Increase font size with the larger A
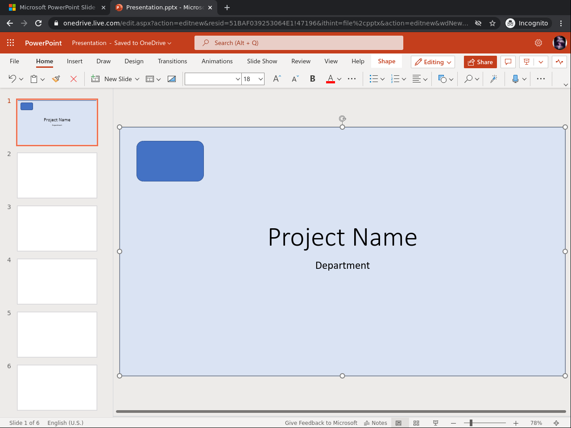The height and width of the screenshot is (428, 571). pyautogui.click(x=277, y=79)
